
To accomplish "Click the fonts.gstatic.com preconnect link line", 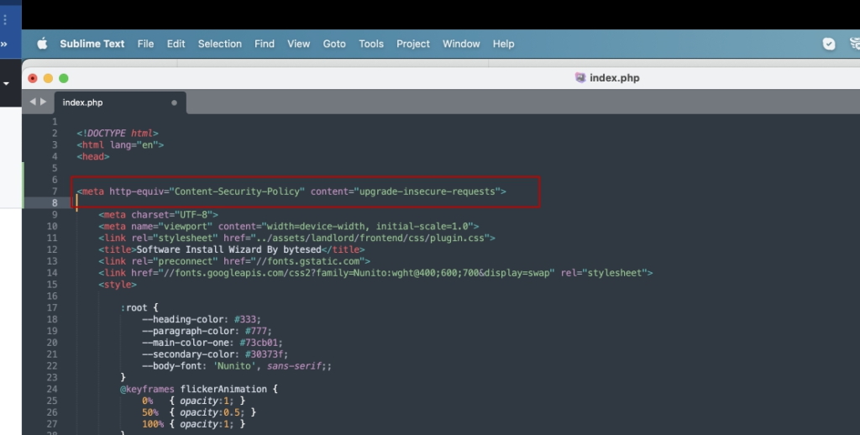I will [x=234, y=261].
